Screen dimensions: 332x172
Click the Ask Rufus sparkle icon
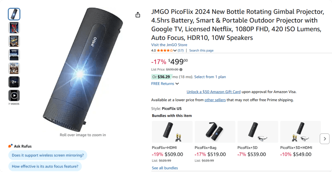(x=10, y=146)
